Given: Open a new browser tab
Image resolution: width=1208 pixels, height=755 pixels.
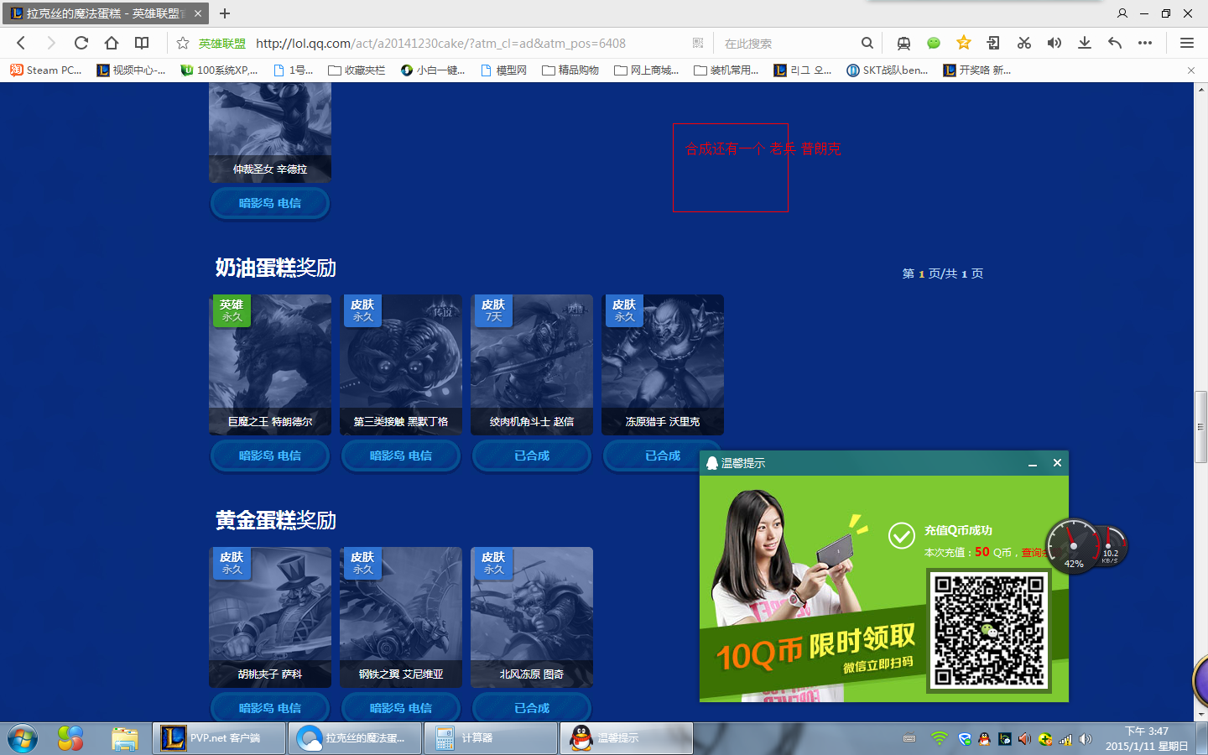Looking at the screenshot, I should pyautogui.click(x=225, y=13).
